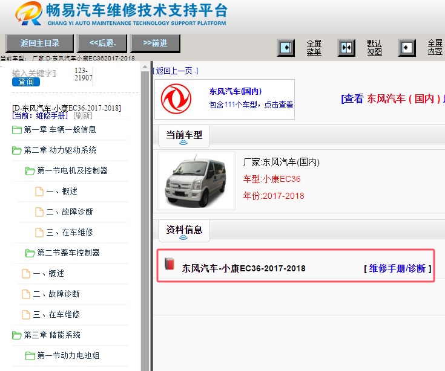
Task: Click the full-screen content icon beside 全屏内容
Action: [407, 48]
